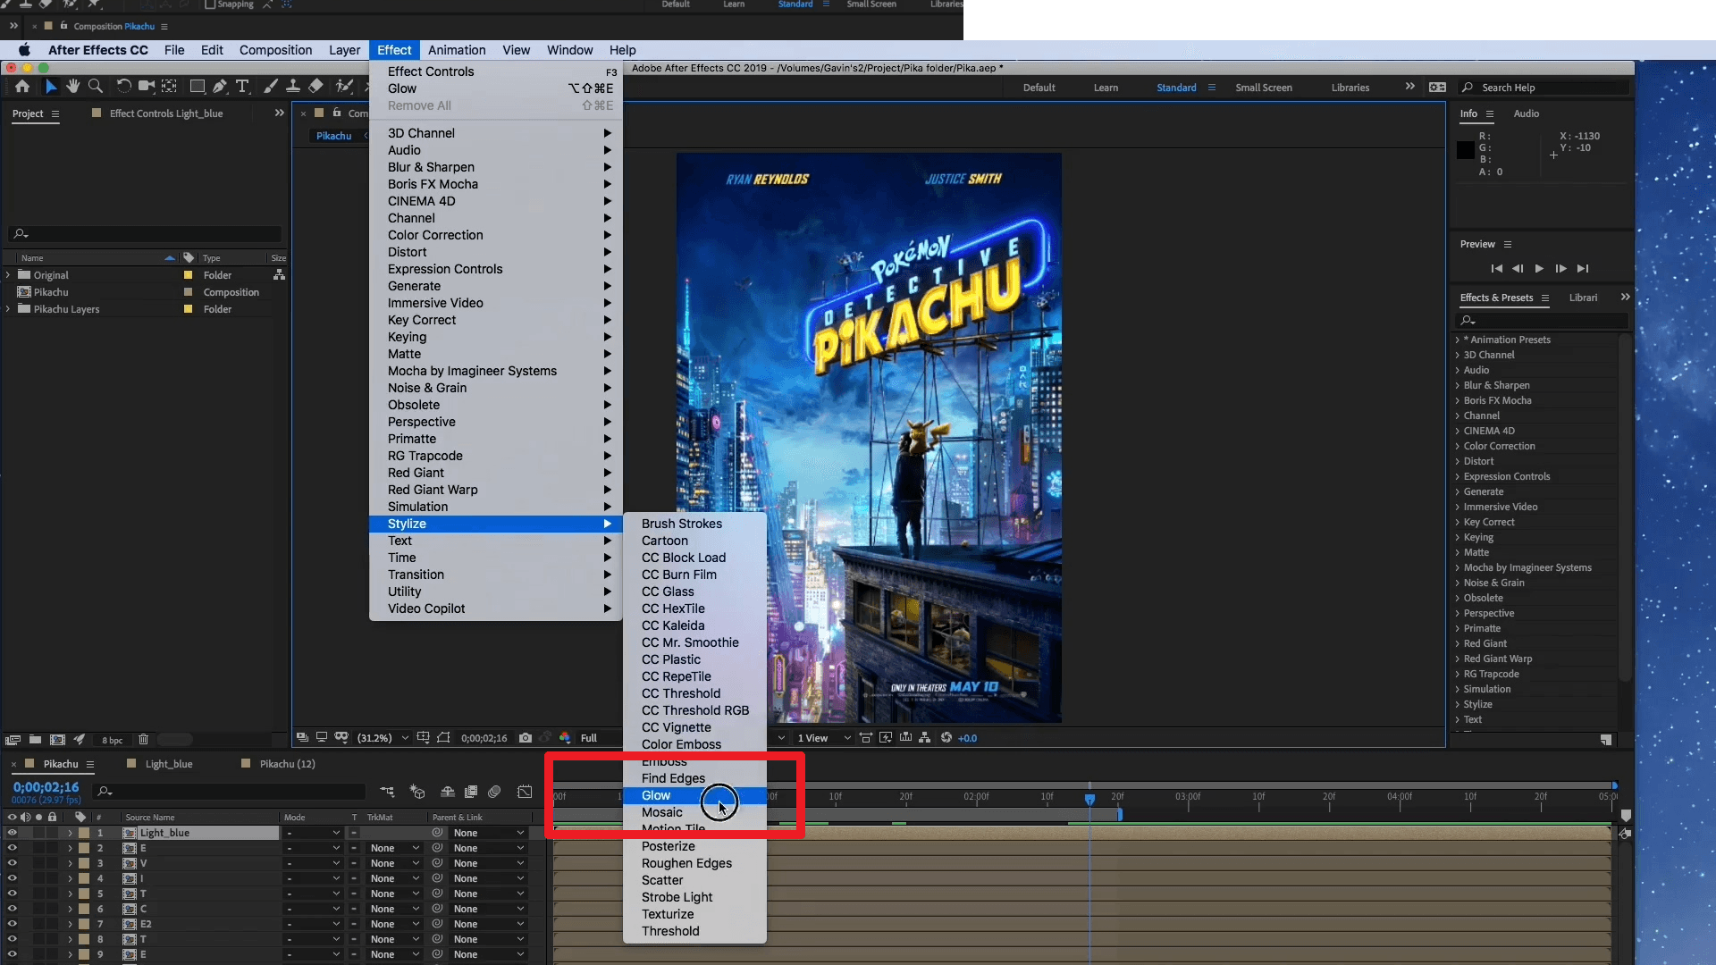Select the Rectangle shape tool
The width and height of the screenshot is (1716, 965).
198,87
